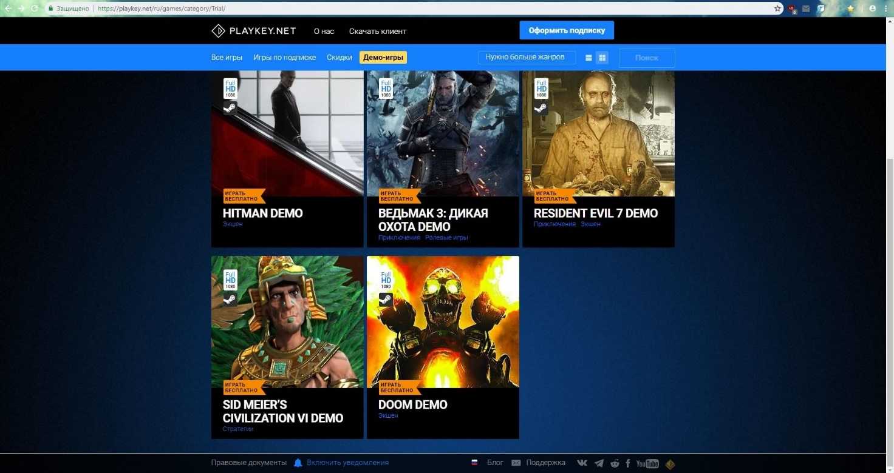Click the 'Поиск' search field
The width and height of the screenshot is (894, 473).
[646, 58]
